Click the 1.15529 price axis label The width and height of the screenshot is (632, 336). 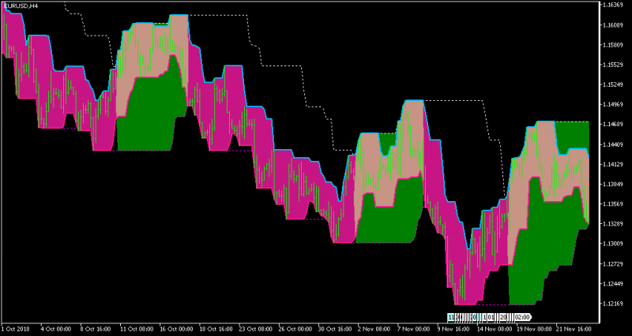click(x=611, y=65)
